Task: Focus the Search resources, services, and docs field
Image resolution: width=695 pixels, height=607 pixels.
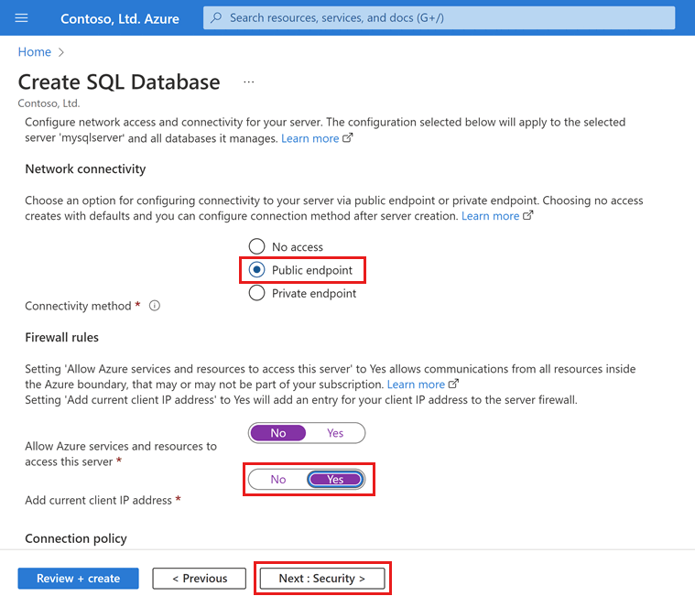Action: 439,17
